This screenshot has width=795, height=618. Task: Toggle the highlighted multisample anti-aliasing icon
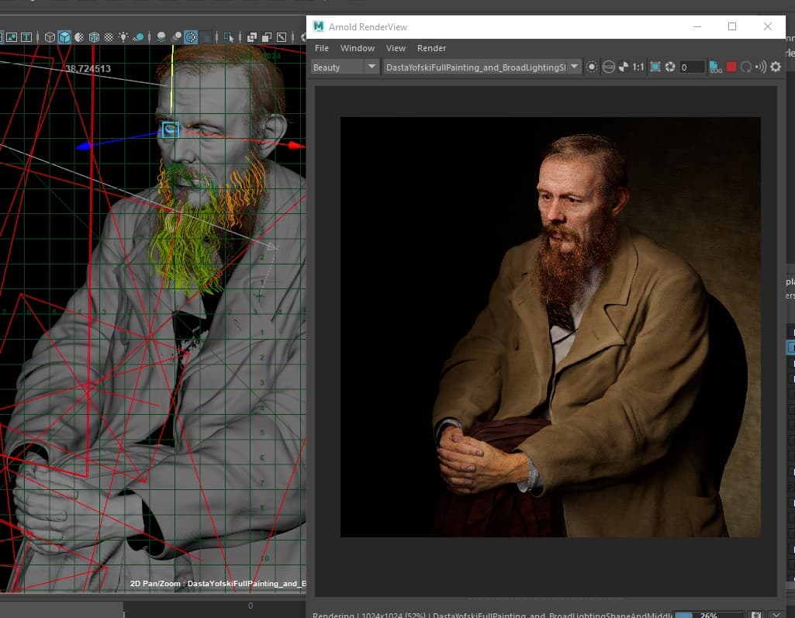click(x=191, y=37)
